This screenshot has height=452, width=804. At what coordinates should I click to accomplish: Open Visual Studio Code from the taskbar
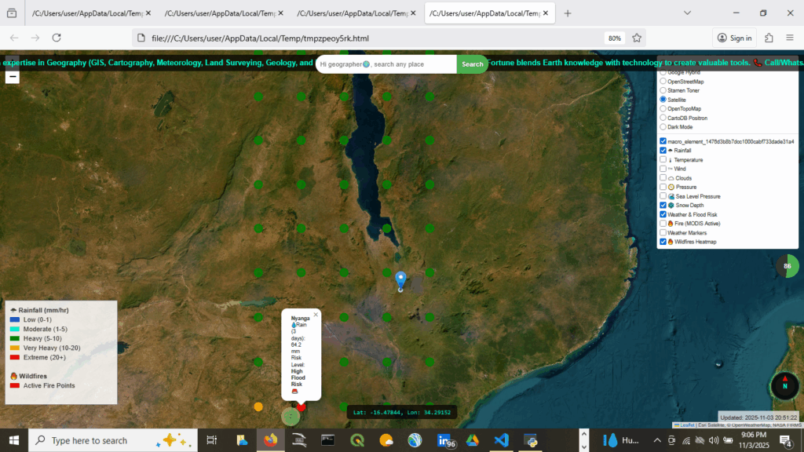[x=500, y=440]
